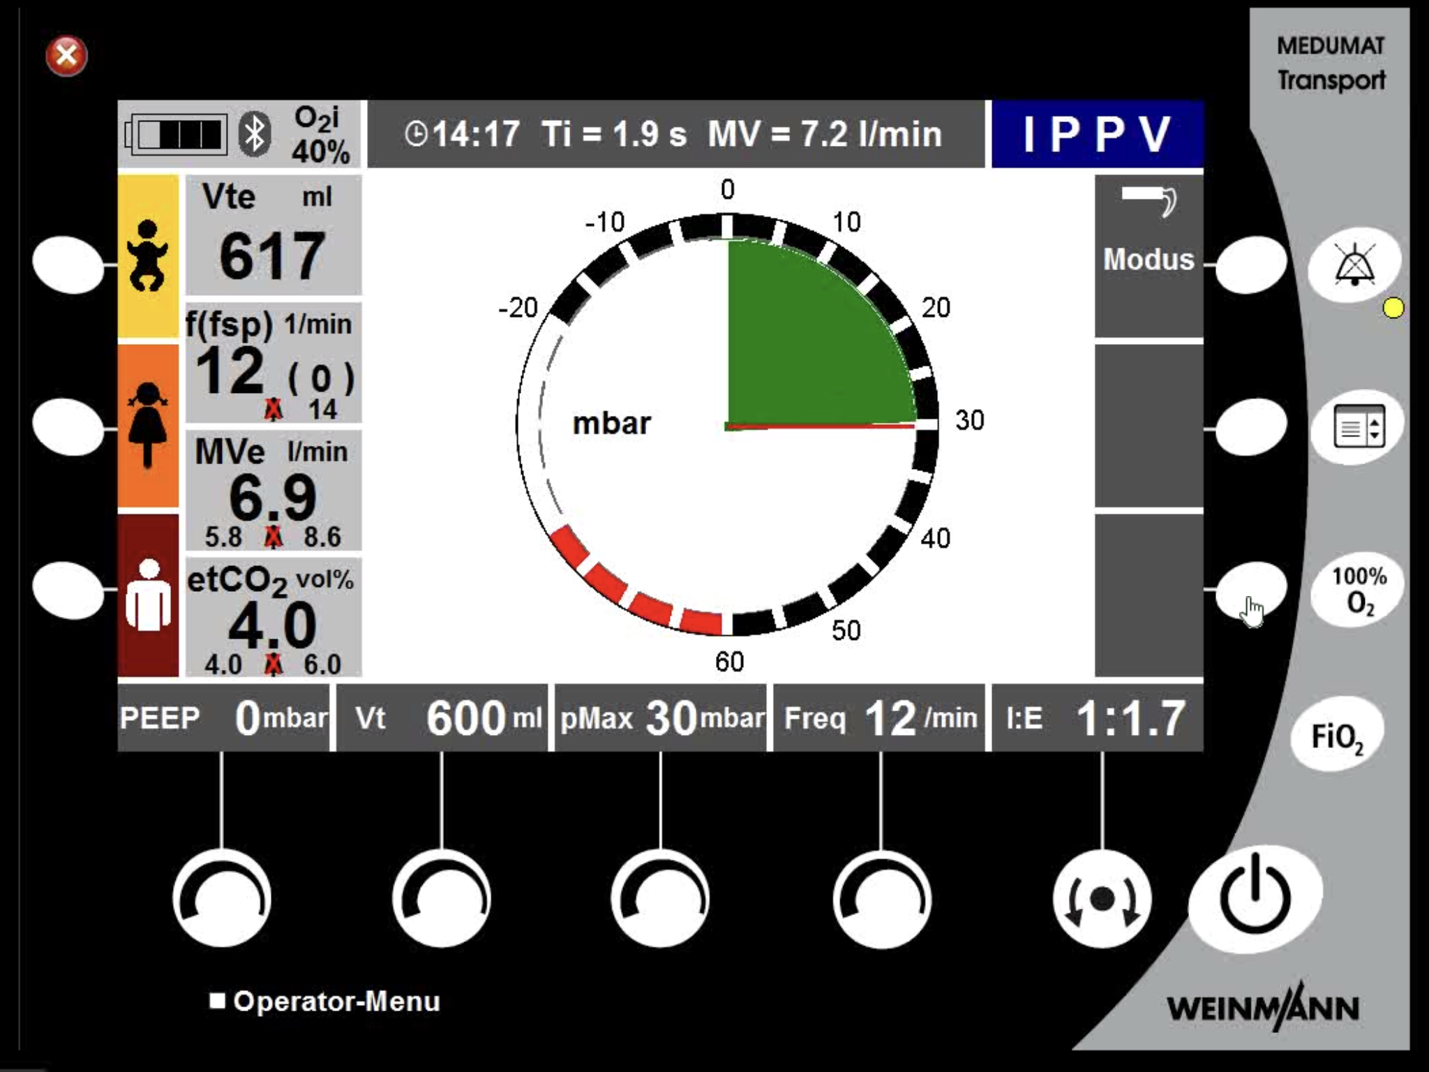Turn the PEEP rotary knob
Viewport: 1429px width, 1072px height.
pos(222,899)
